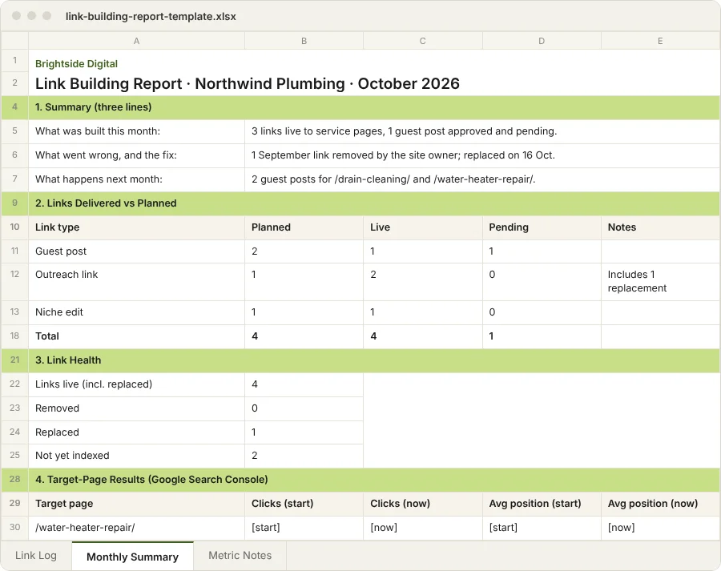Select column B header
Viewport: 721px width, 571px height.
point(304,41)
